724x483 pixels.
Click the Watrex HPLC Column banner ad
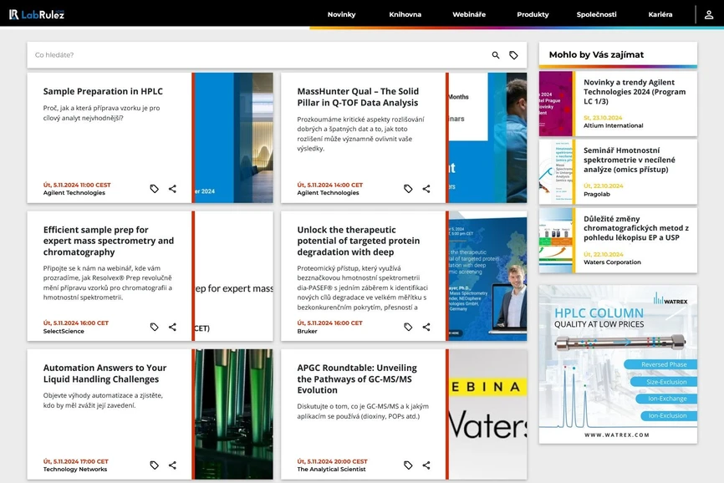[619, 364]
